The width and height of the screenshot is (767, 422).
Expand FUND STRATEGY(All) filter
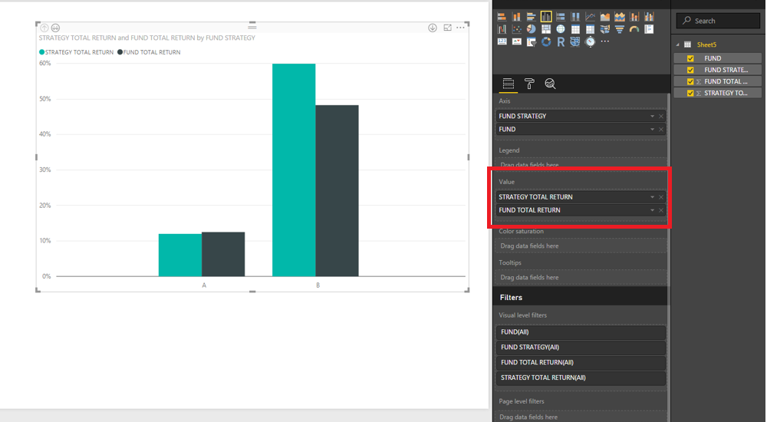(581, 347)
